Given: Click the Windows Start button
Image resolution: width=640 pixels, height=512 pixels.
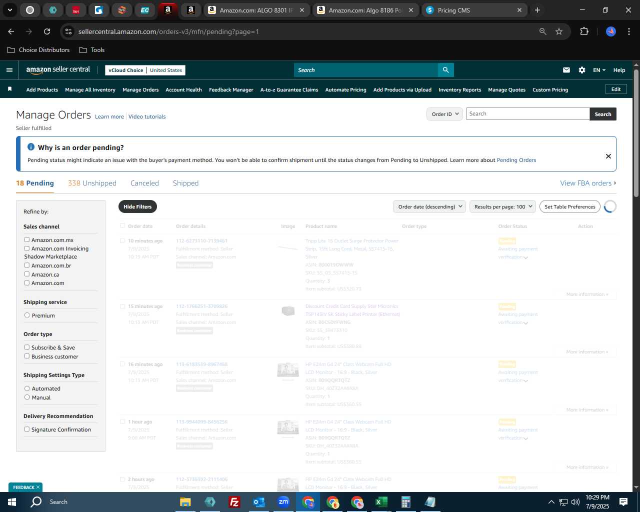Looking at the screenshot, I should pos(11,502).
